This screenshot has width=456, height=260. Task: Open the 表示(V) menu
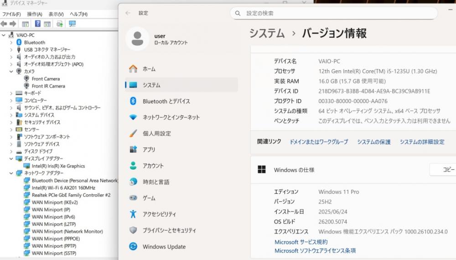56,14
